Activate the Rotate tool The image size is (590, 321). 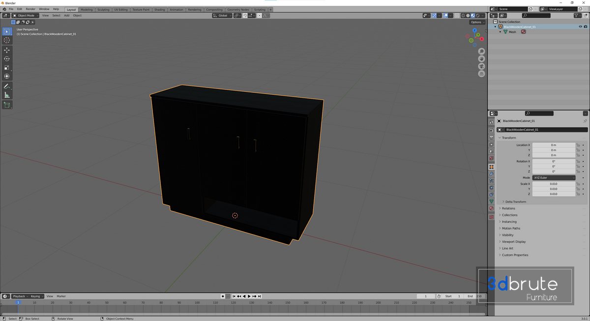pyautogui.click(x=7, y=59)
